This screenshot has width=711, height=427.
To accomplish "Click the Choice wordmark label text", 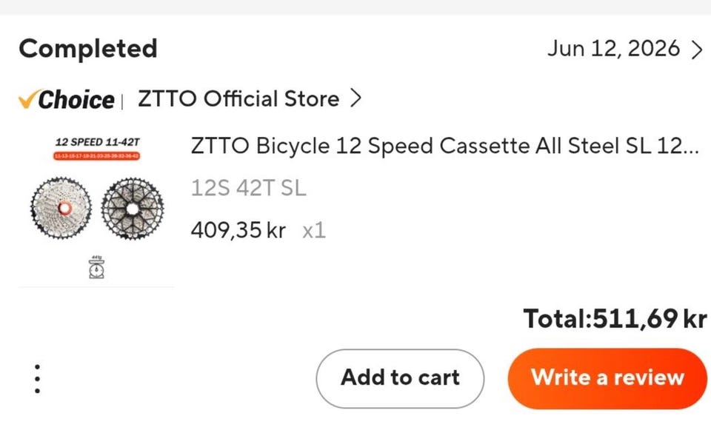I will coord(76,100).
